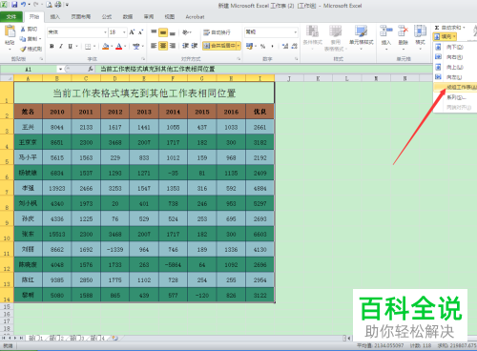Toggle Bold formatting
The width and height of the screenshot is (477, 351).
(x=52, y=47)
